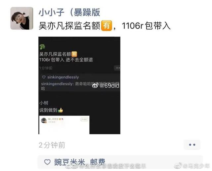
Task: Open the attached dark screenshot image
Action: point(79,85)
